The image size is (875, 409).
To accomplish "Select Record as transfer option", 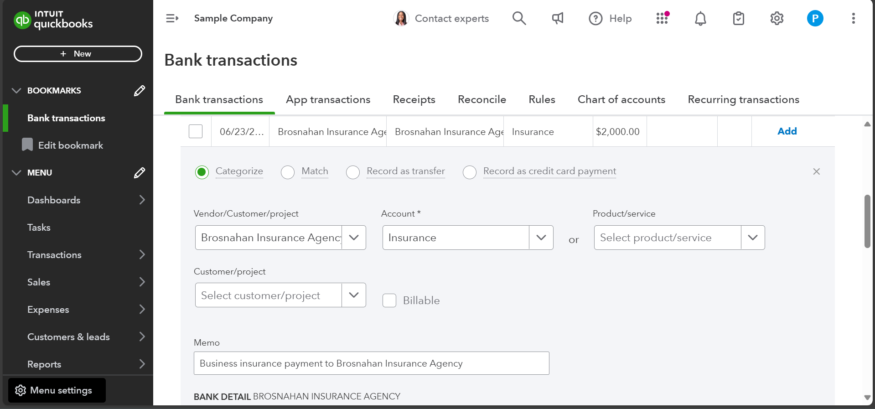I will coord(353,172).
